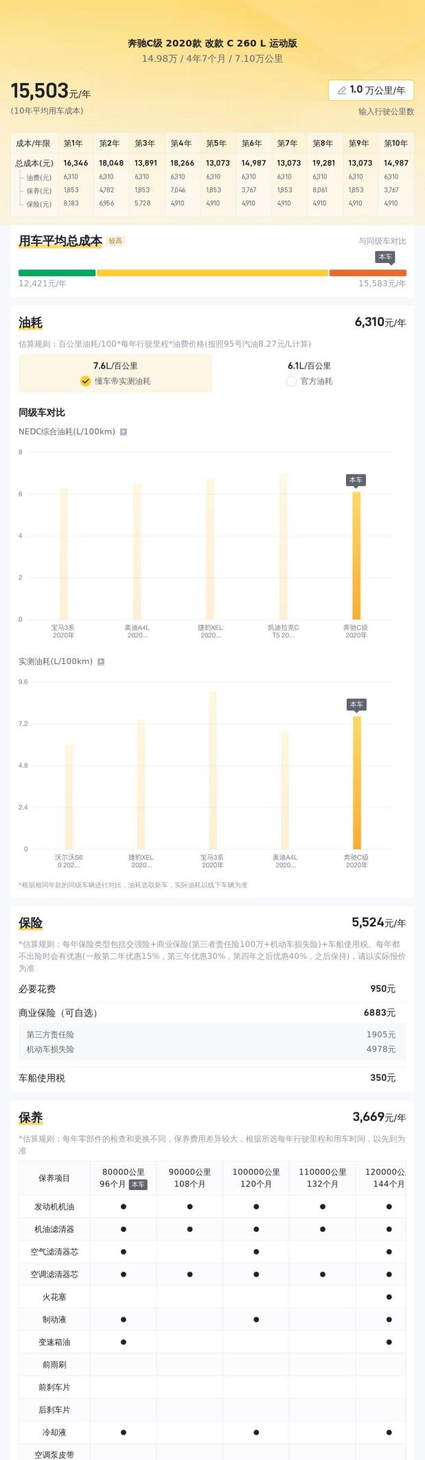
Task: Expand the 商业保险（可自选）row
Action: (212, 1013)
